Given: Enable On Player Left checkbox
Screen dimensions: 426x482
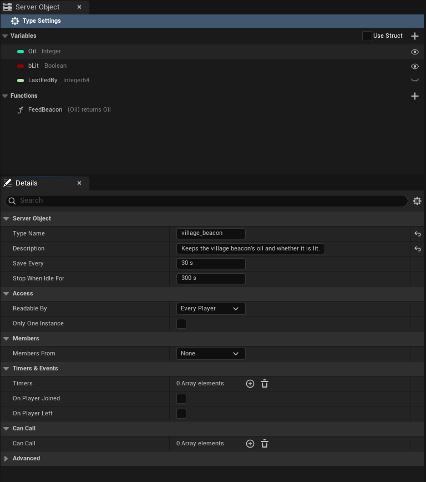Looking at the screenshot, I should 181,414.
